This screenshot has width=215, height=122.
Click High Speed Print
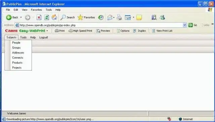[80, 31]
